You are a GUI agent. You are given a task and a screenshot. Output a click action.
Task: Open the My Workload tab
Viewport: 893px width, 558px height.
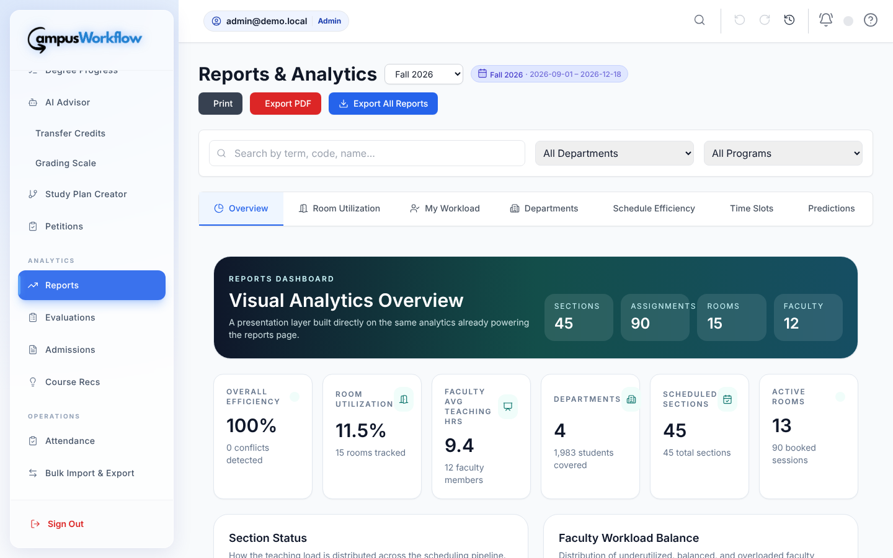tap(445, 208)
